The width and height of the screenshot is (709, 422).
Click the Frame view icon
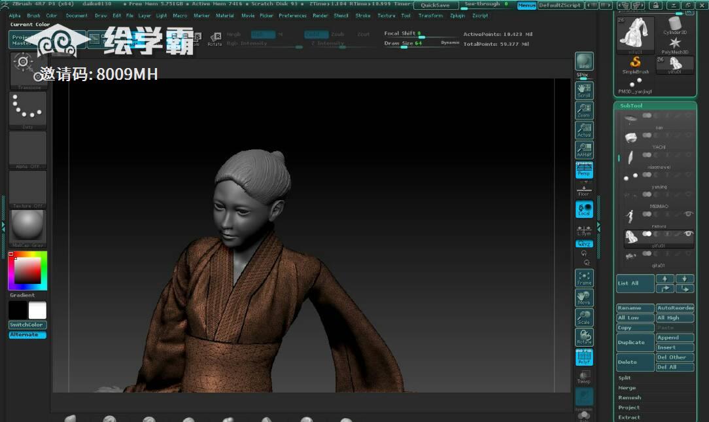pos(583,278)
